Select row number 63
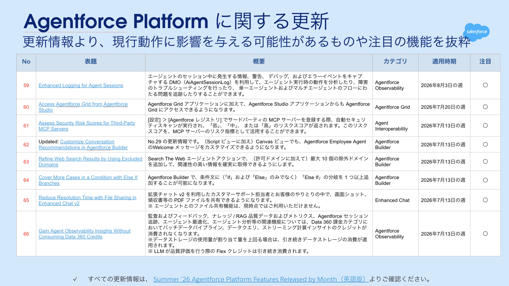The height and width of the screenshot is (286, 509). [x=26, y=162]
